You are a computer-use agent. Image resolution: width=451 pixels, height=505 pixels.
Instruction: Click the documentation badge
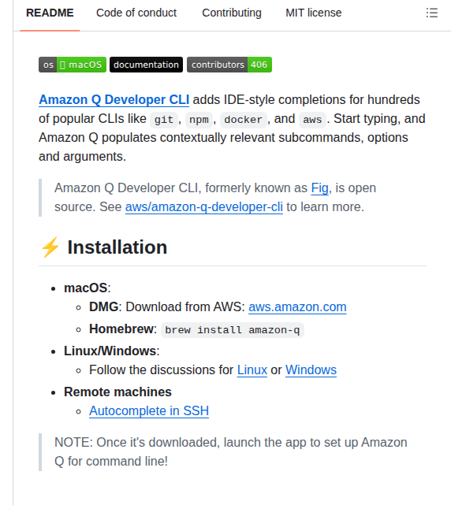point(146,65)
